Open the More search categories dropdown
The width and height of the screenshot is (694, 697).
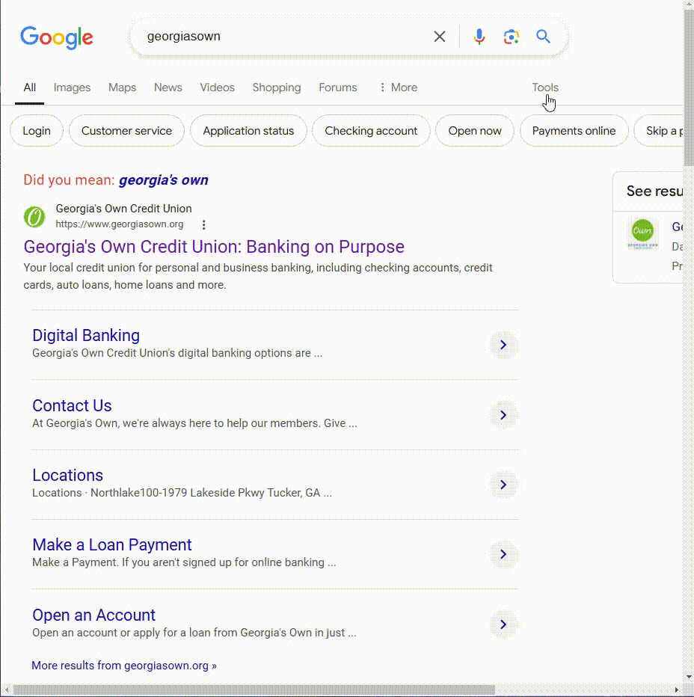point(398,87)
